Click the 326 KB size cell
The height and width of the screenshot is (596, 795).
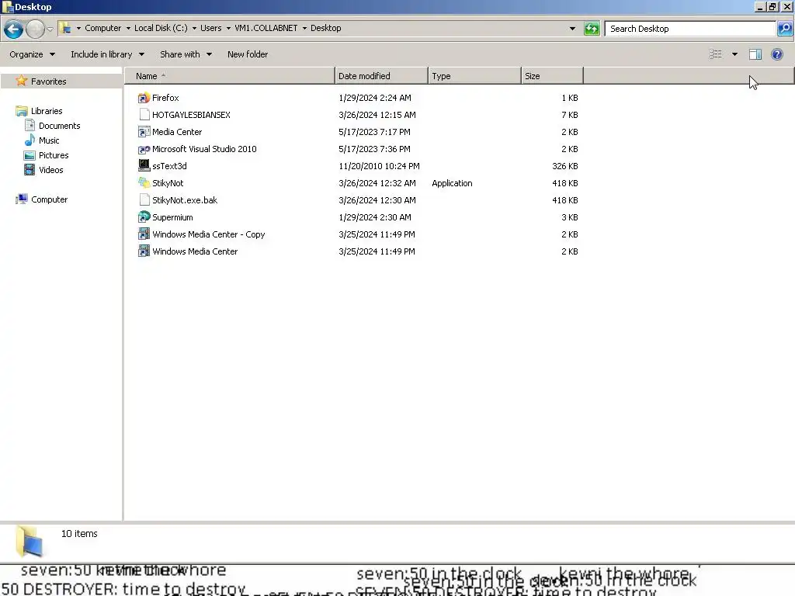(565, 166)
